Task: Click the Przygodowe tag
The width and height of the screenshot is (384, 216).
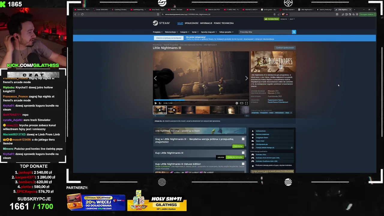Action: 264,113
